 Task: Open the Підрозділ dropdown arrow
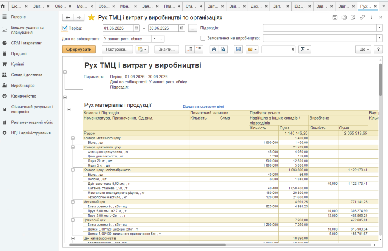tap(379, 28)
